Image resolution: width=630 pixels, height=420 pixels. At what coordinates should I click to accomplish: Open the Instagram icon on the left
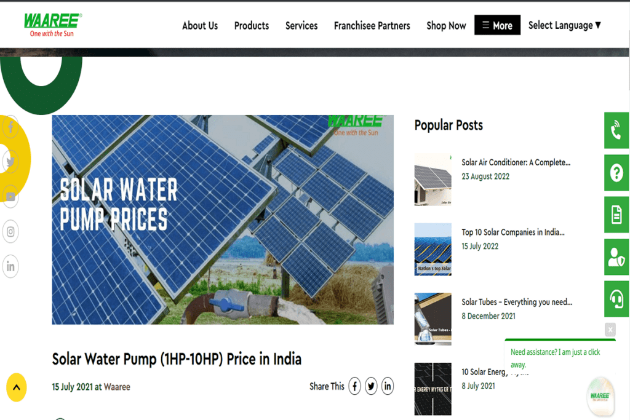(x=10, y=231)
